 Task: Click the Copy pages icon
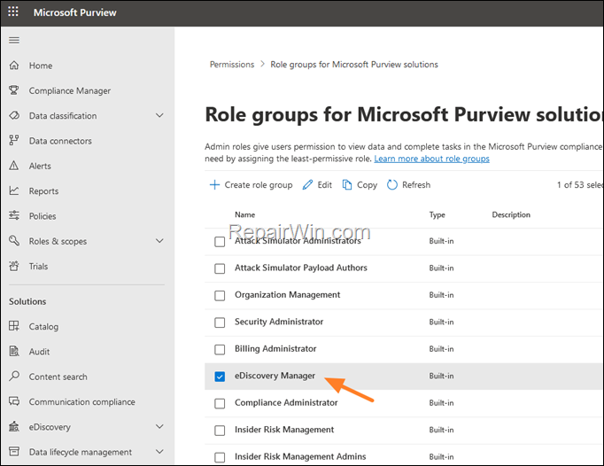coord(347,184)
